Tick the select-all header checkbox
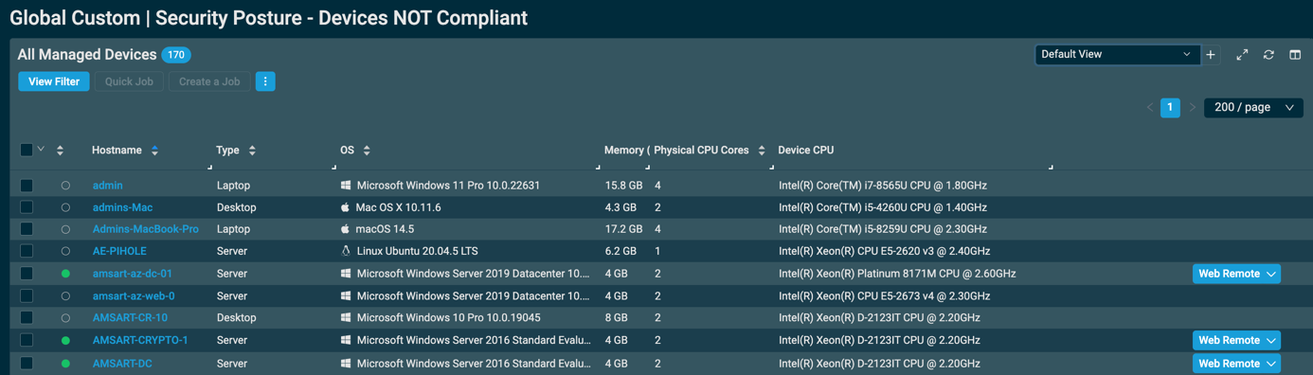 tap(27, 150)
